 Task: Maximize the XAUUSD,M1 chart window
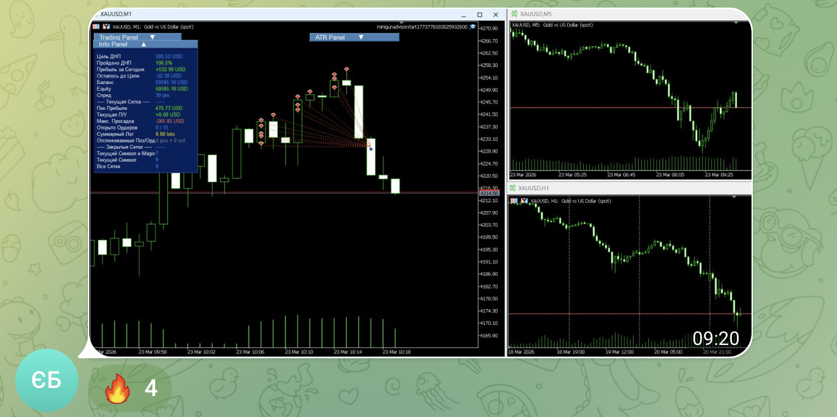point(479,14)
